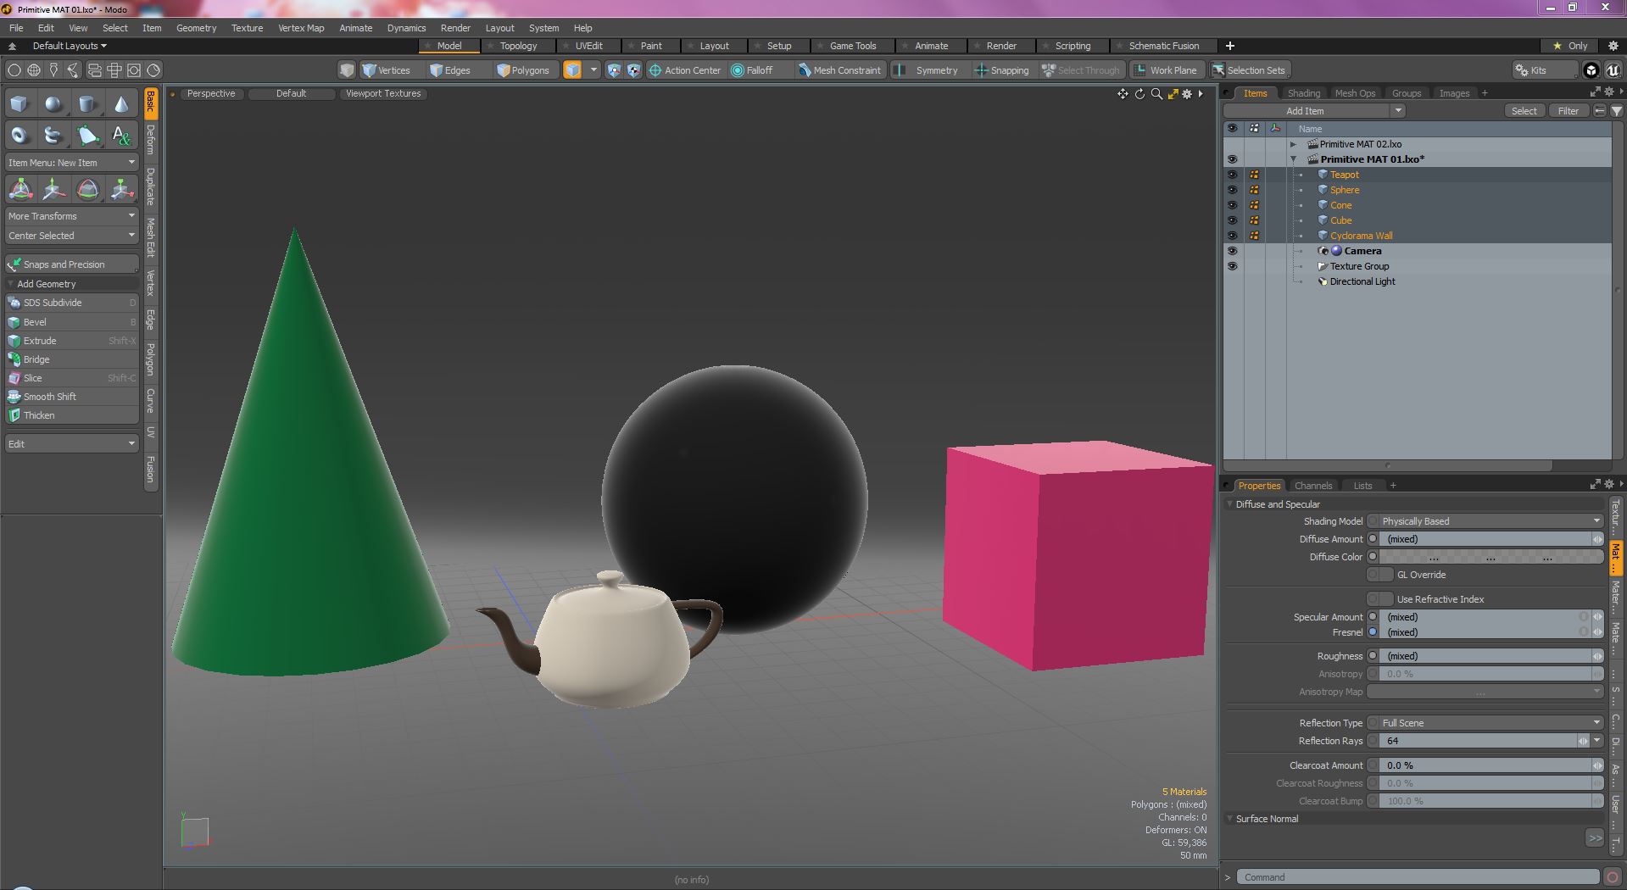
Task: Select the cube primitive tool
Action: pyautogui.click(x=20, y=104)
